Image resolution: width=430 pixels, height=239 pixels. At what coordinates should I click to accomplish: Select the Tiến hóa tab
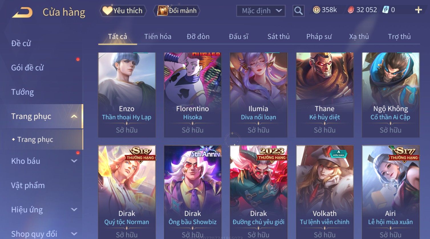coord(158,36)
